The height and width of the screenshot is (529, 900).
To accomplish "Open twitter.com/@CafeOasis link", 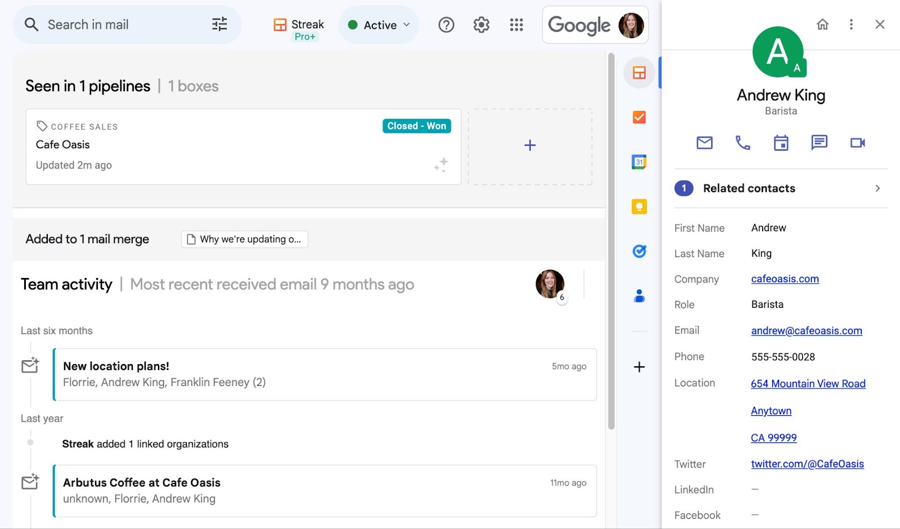I will pyautogui.click(x=807, y=464).
